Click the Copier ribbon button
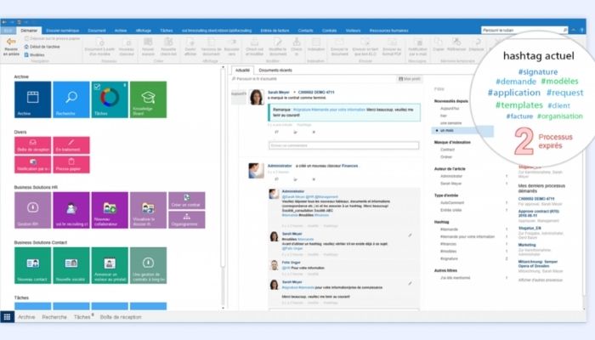Image resolution: width=595 pixels, height=340 pixels. pyautogui.click(x=439, y=44)
